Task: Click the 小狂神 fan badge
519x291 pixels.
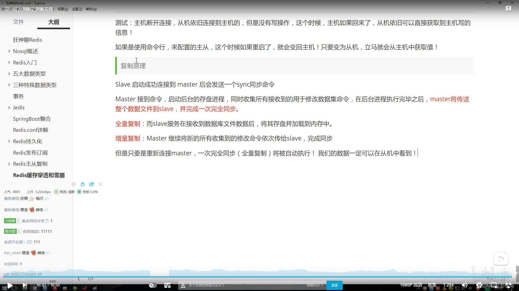Action: tap(12, 221)
